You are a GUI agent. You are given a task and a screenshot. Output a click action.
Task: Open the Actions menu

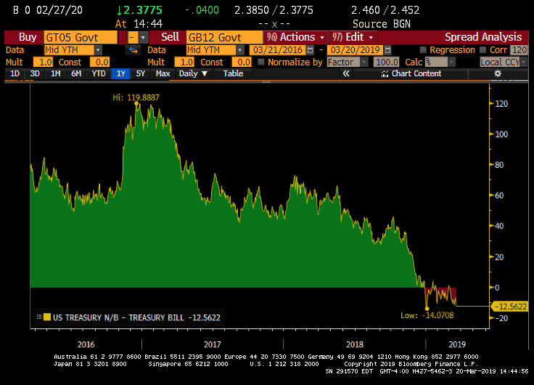[295, 37]
